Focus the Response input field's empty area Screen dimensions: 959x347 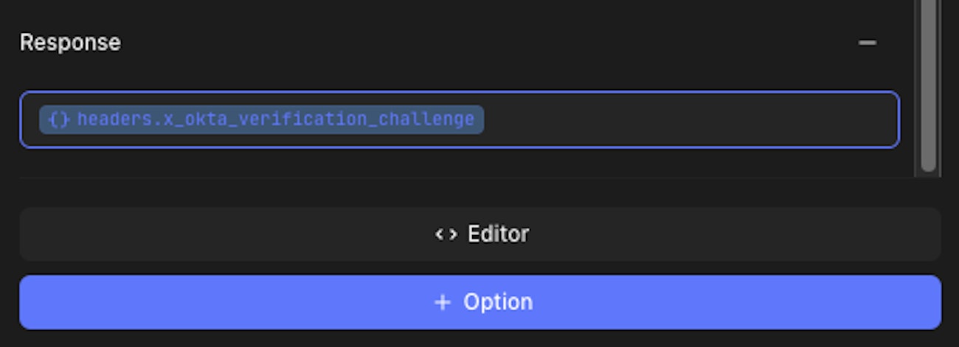(686, 119)
